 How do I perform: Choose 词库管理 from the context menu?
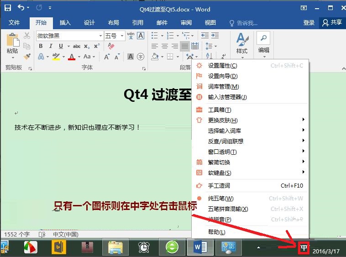(x=250, y=86)
